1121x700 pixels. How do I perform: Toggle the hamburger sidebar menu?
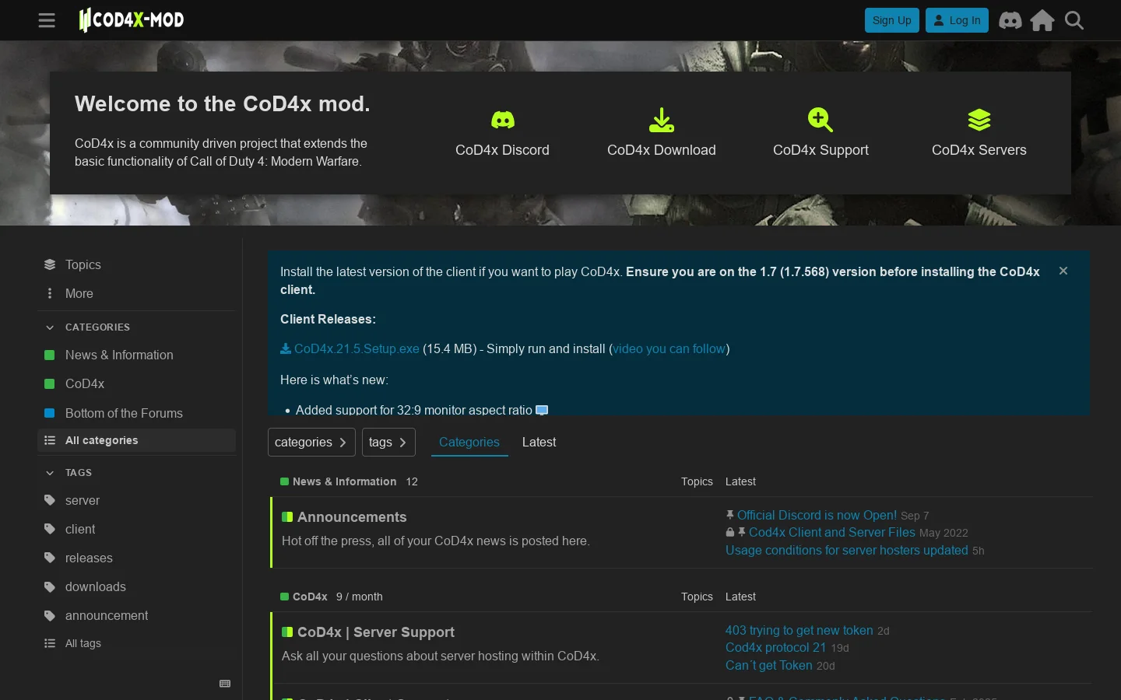[x=47, y=20]
